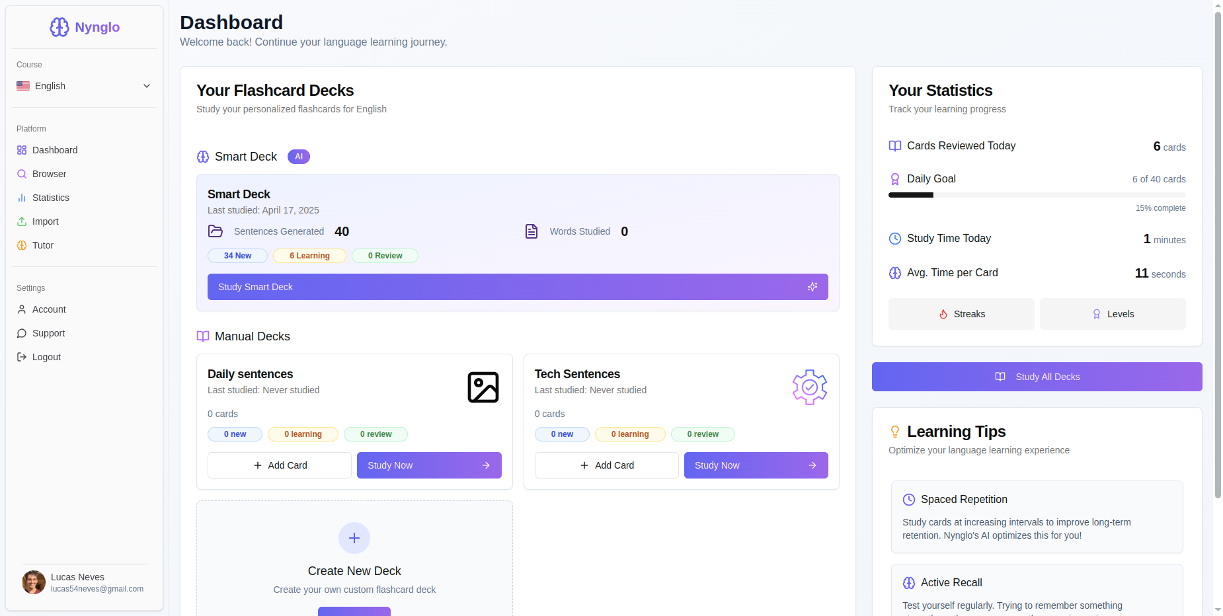Click the Account person icon

click(22, 309)
